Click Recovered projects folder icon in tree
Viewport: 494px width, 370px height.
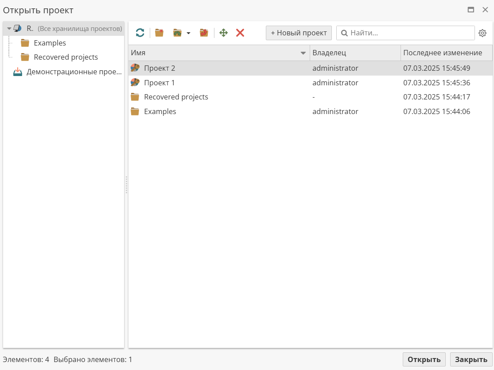[x=25, y=57]
